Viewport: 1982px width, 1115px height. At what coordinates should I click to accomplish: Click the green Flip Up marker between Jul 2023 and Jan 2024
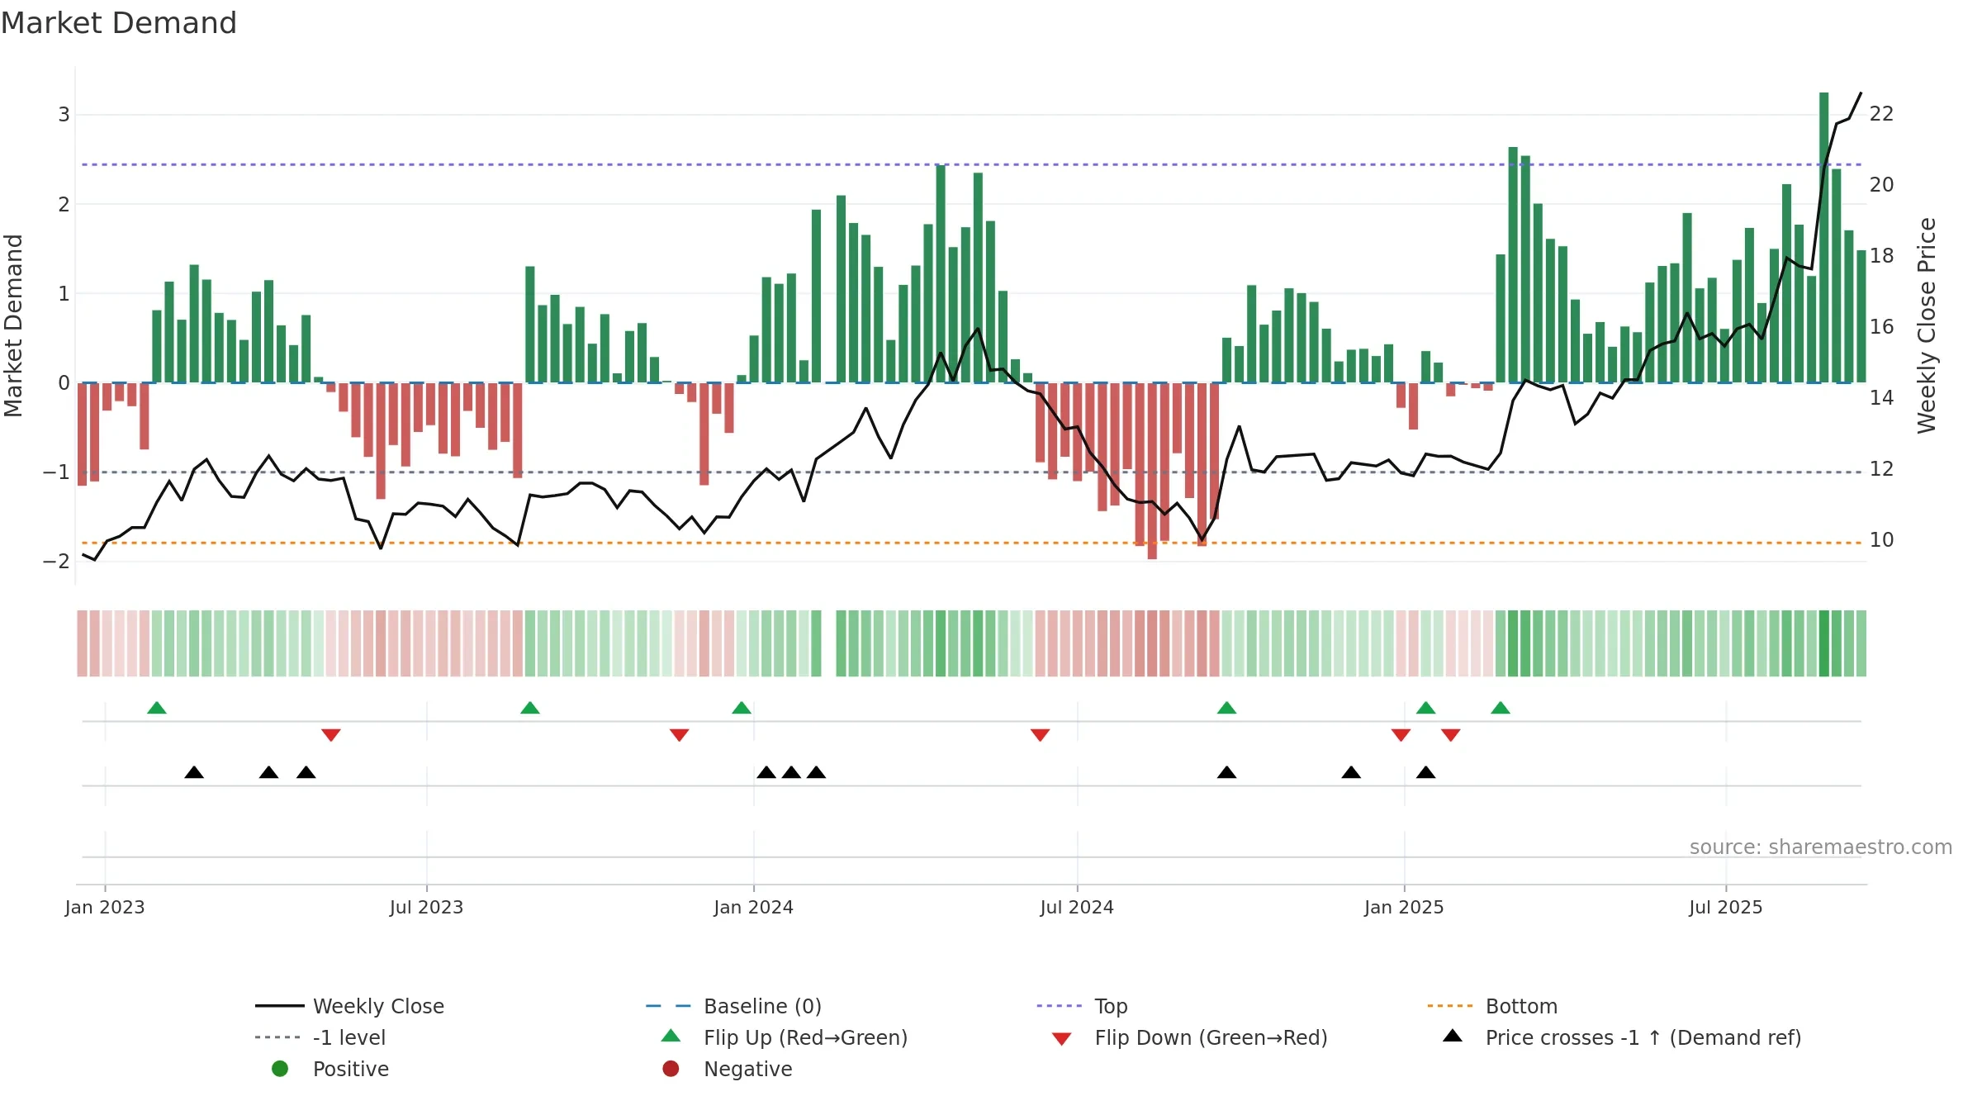click(x=530, y=708)
